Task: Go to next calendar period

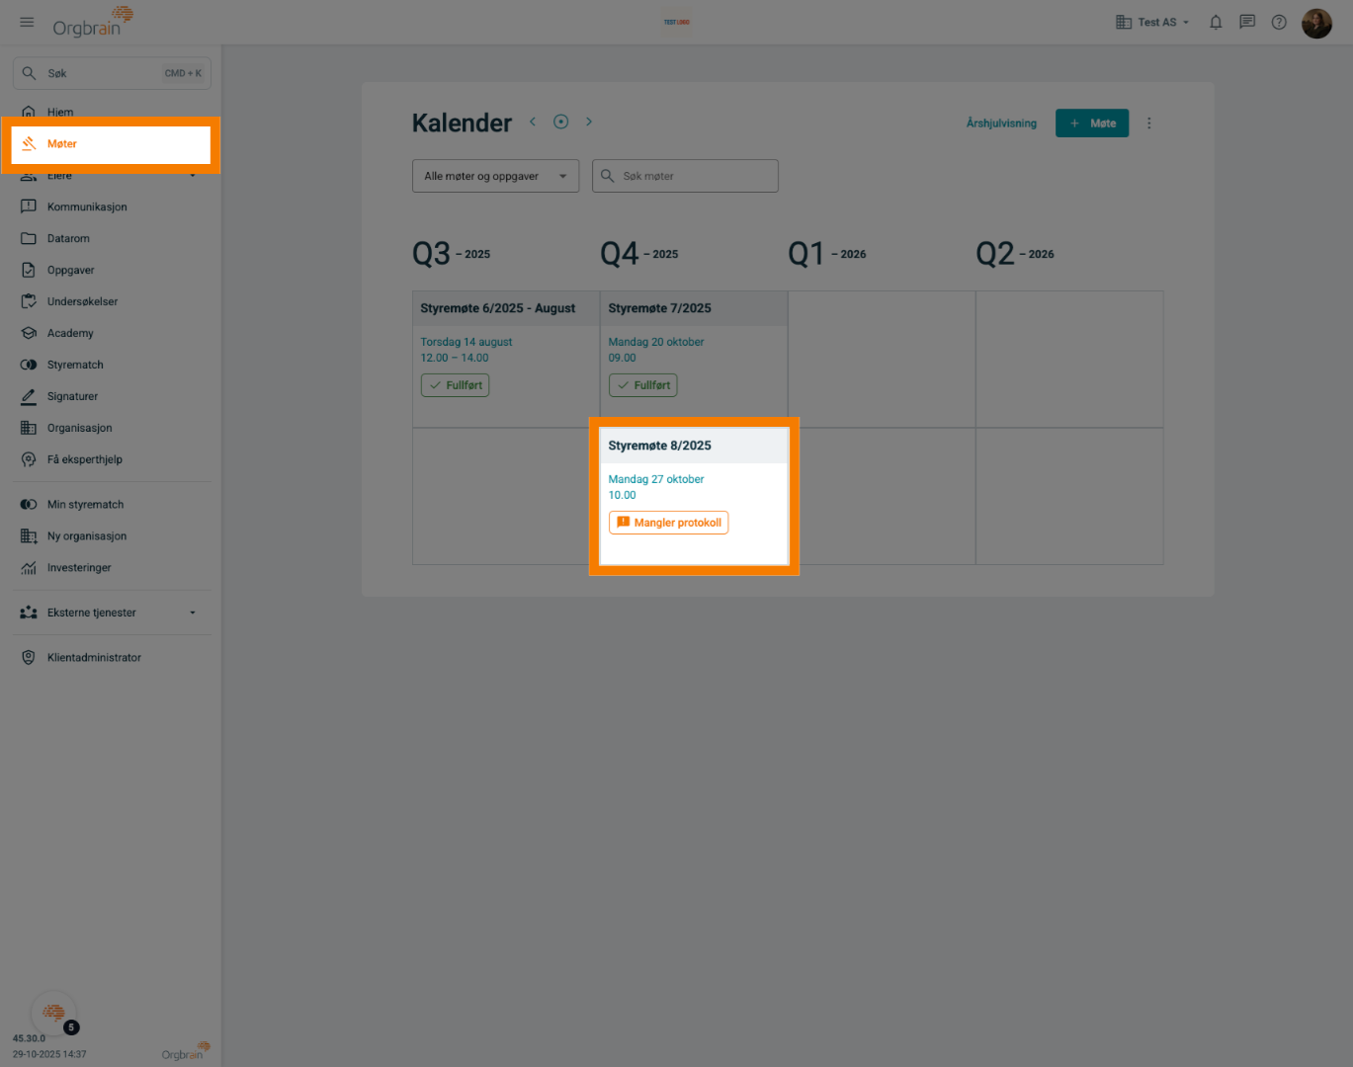Action: coord(589,122)
